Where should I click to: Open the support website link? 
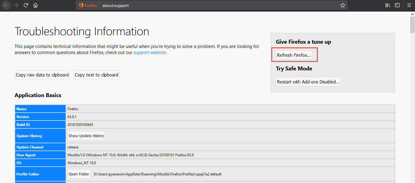tap(150, 53)
